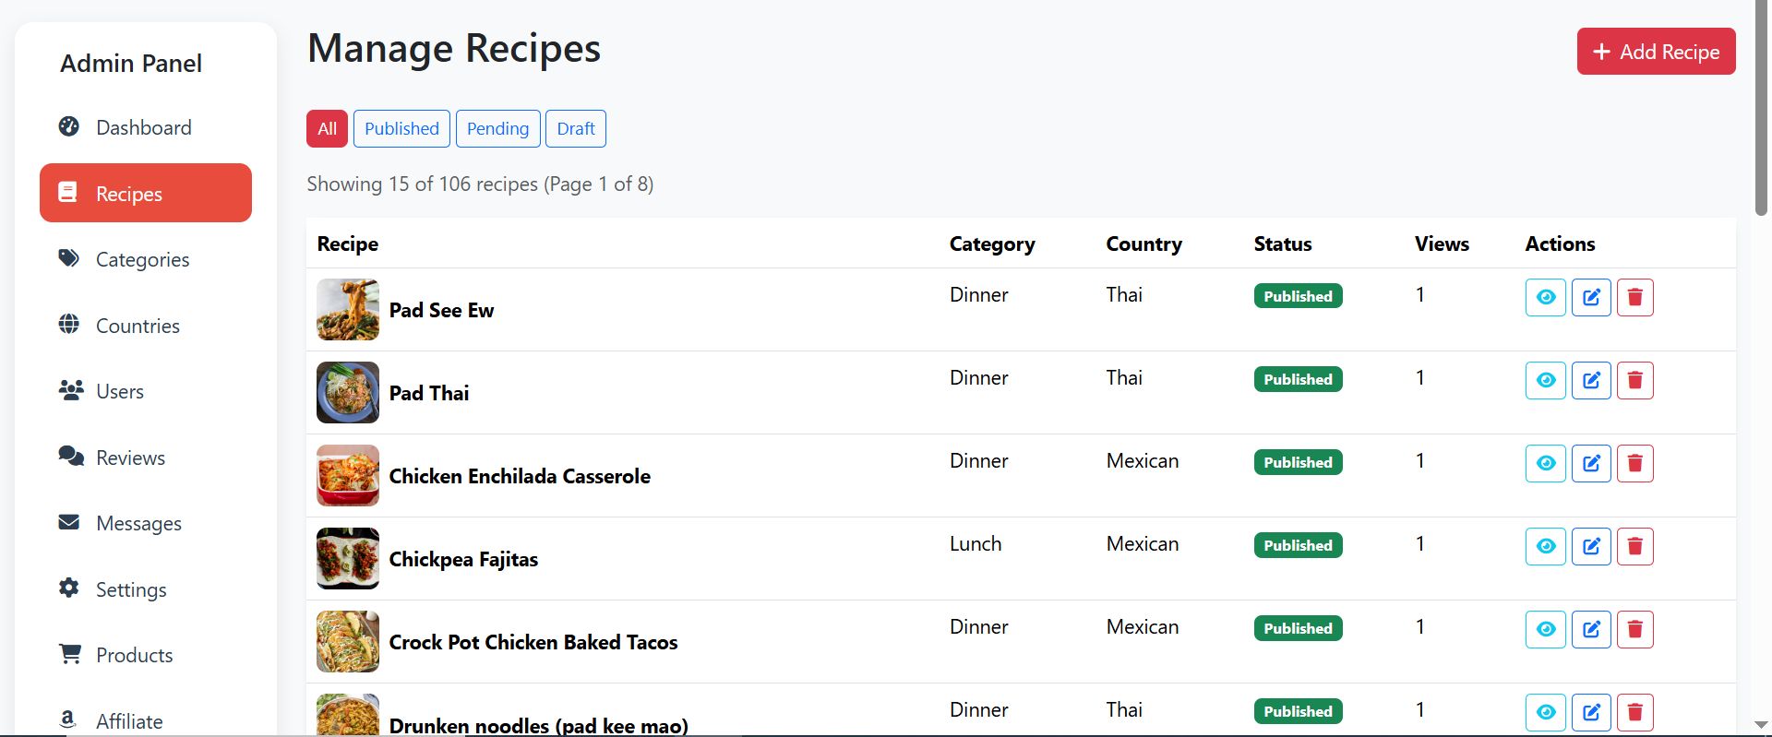The width and height of the screenshot is (1772, 737).
Task: Switch to the Draft filter
Action: coord(576,128)
